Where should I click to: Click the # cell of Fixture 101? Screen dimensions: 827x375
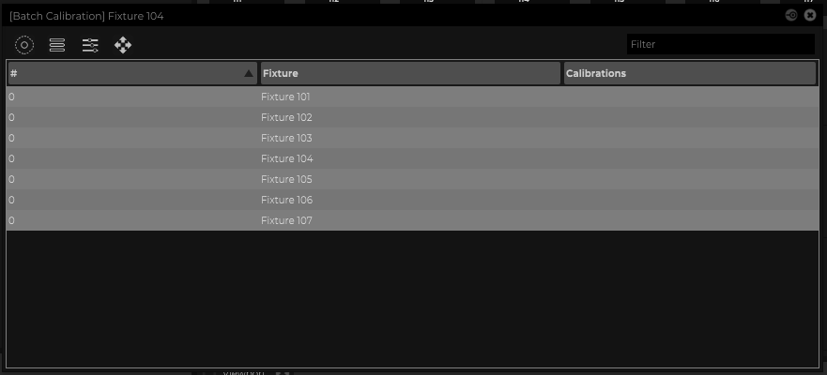(x=12, y=97)
